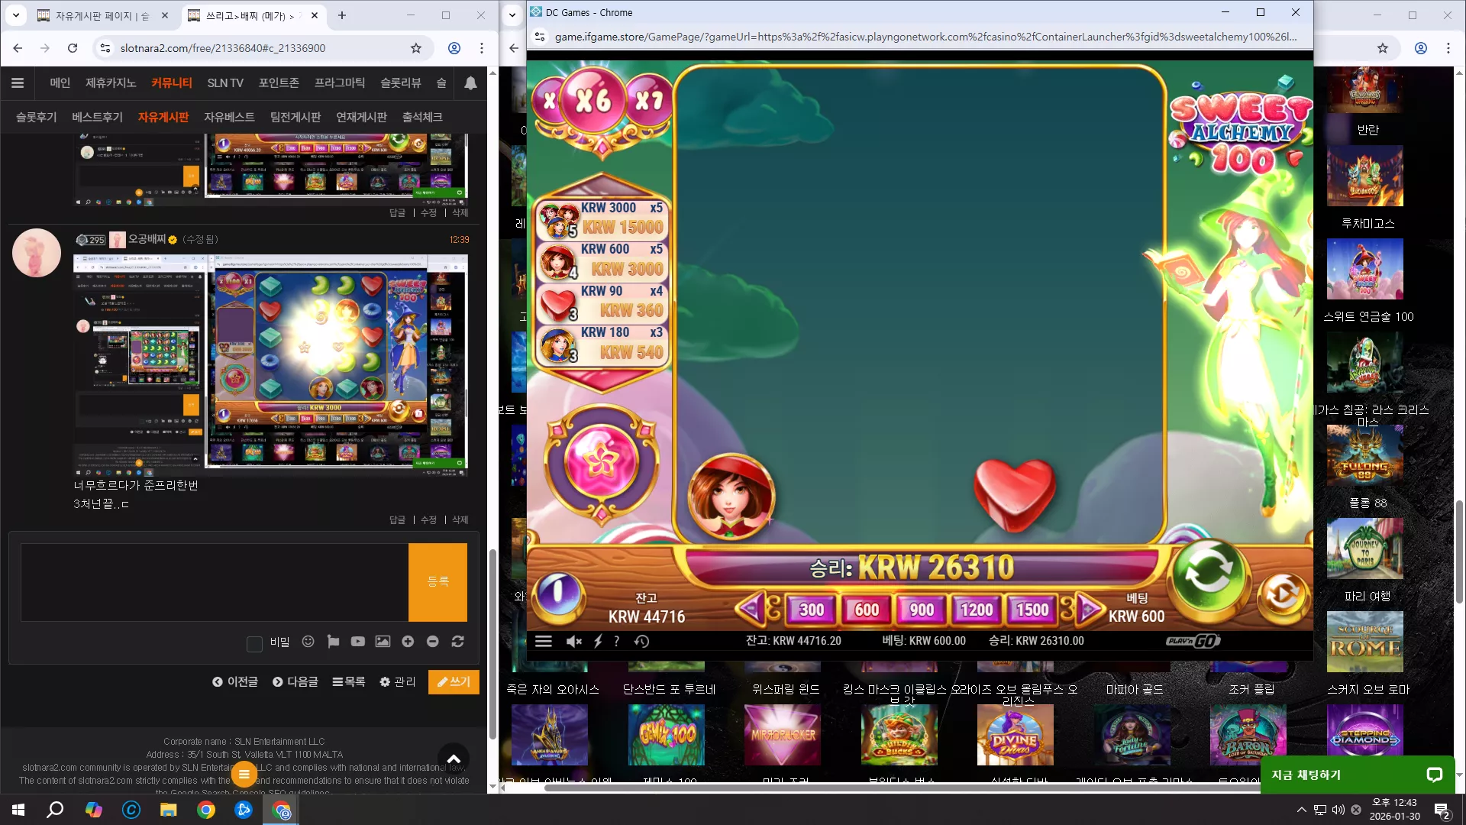
Task: Open the orange floating menu button
Action: [244, 775]
